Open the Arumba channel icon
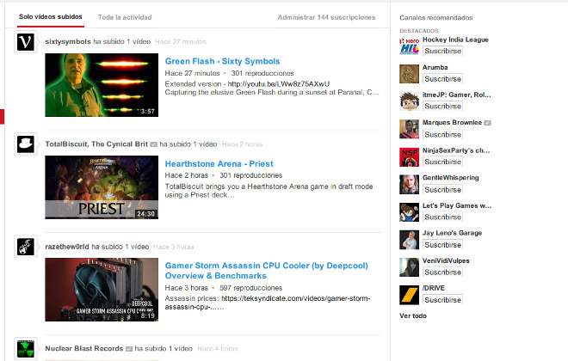This screenshot has width=568, height=361. [409, 74]
